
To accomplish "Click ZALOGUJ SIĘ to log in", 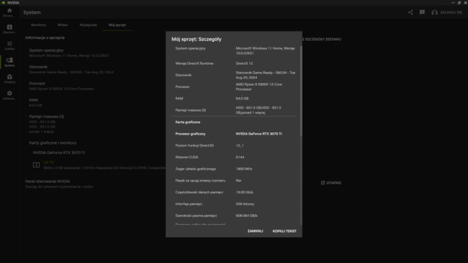I will 447,13.
